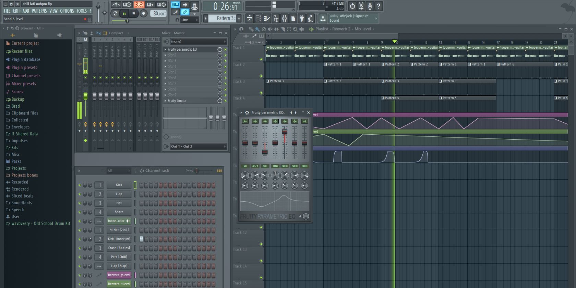Click the download content library icon
This screenshot has height=288, width=576.
tap(323, 19)
